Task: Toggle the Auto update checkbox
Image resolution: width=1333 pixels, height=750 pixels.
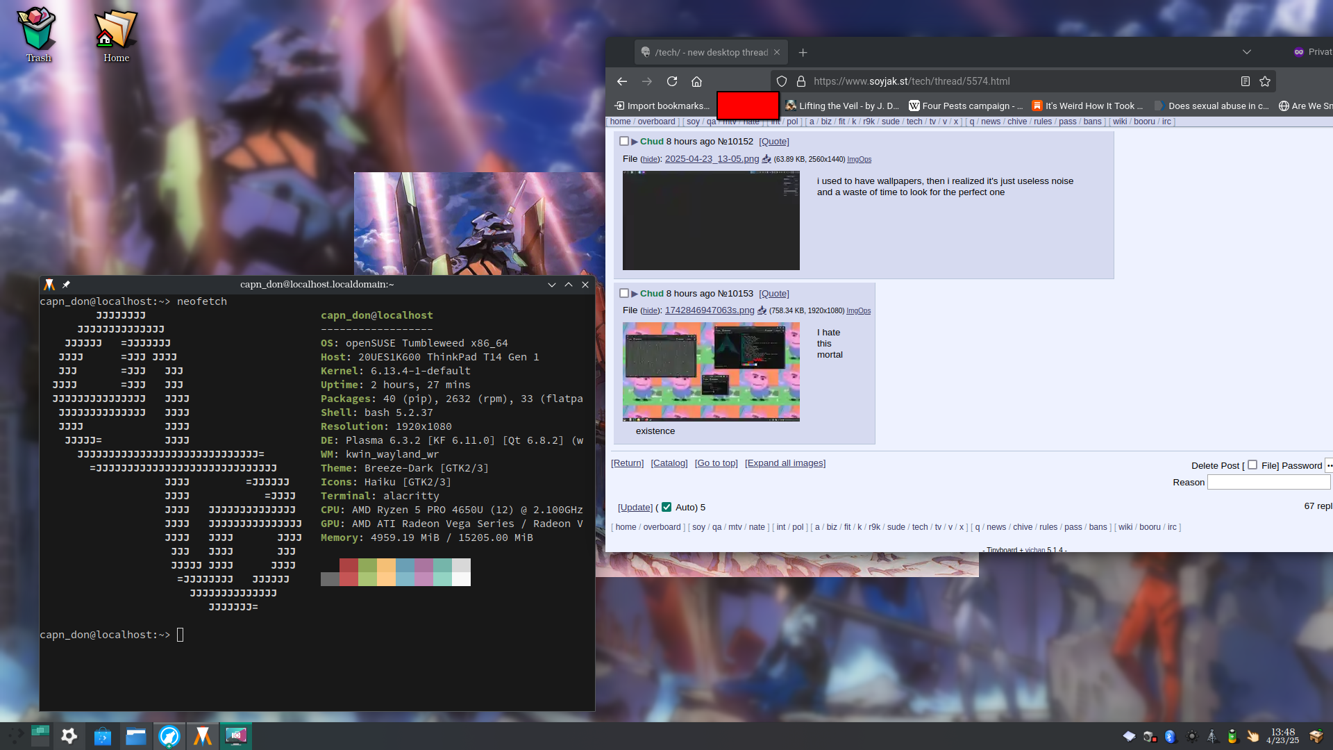Action: click(666, 507)
